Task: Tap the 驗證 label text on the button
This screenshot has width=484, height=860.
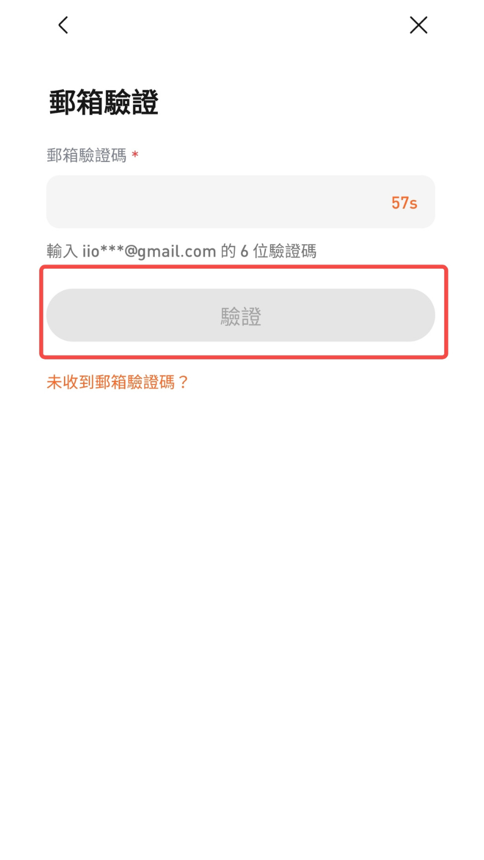Action: pyautogui.click(x=241, y=316)
